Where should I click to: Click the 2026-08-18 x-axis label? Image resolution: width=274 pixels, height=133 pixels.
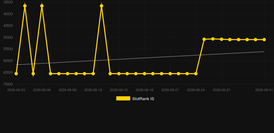coord(145,90)
